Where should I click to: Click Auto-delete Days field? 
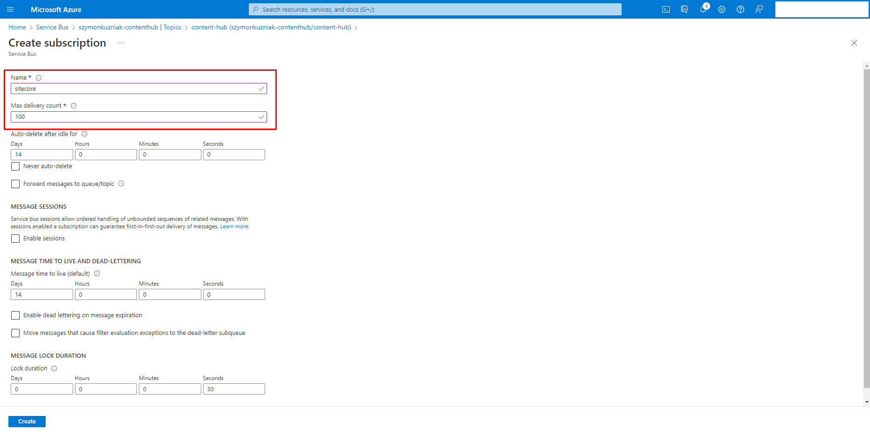[42, 155]
